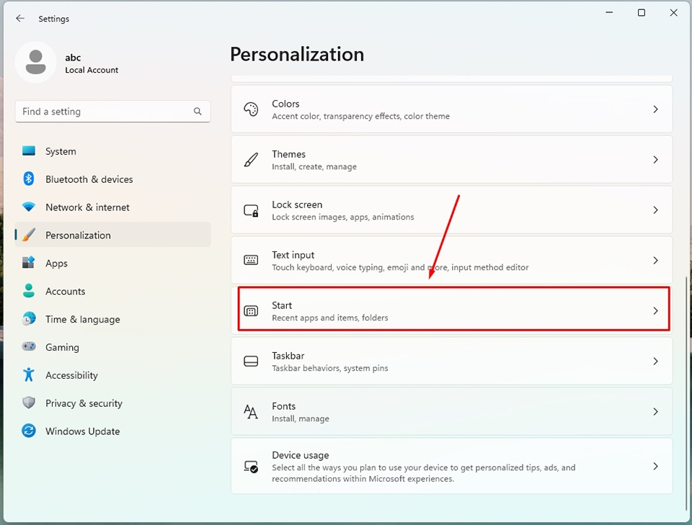This screenshot has height=525, width=692.
Task: Click the System monitor icon
Action: pos(29,151)
